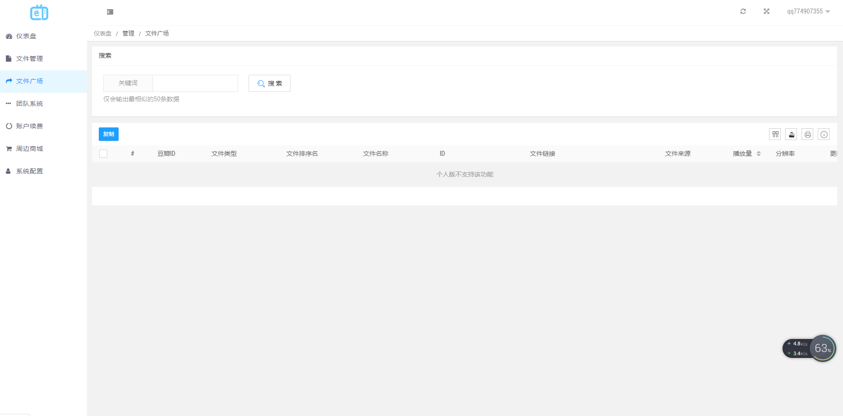Click the file icon beside 文件管理

8,59
